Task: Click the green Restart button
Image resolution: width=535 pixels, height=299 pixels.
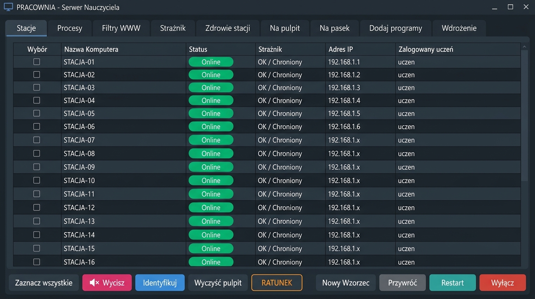Action: click(453, 283)
